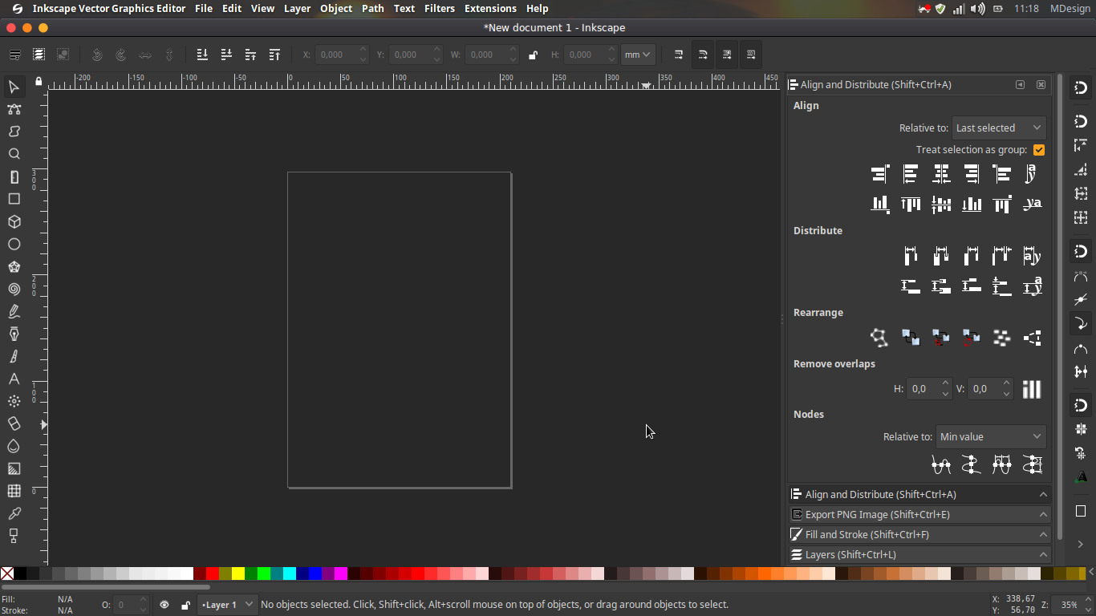
Task: Select the Text tool
Action: (14, 379)
